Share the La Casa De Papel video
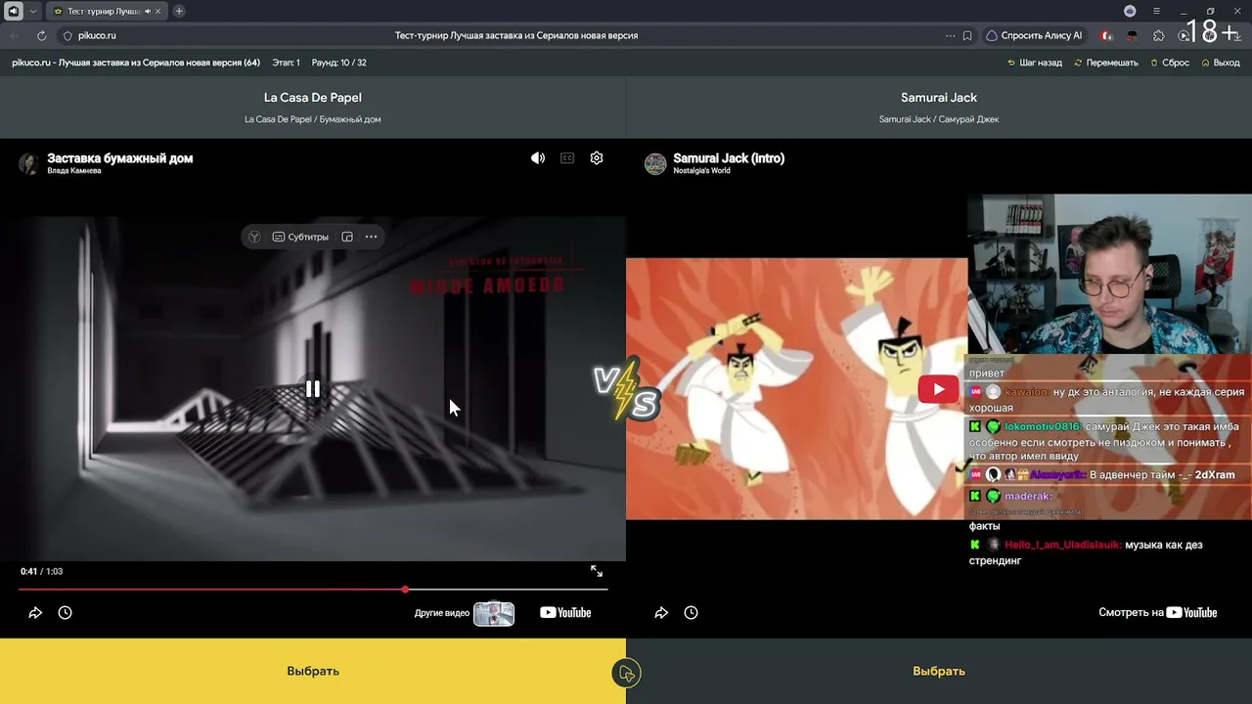 pyautogui.click(x=35, y=613)
